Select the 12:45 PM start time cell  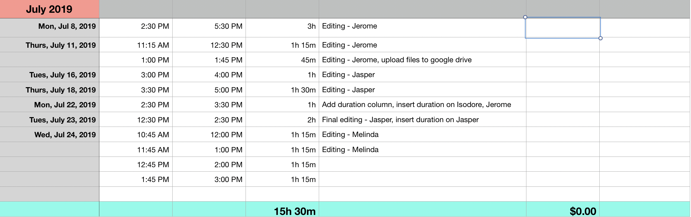pyautogui.click(x=136, y=164)
